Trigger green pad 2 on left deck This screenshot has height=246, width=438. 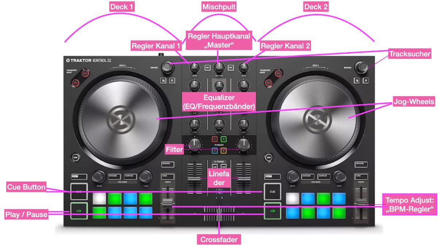coord(115,198)
